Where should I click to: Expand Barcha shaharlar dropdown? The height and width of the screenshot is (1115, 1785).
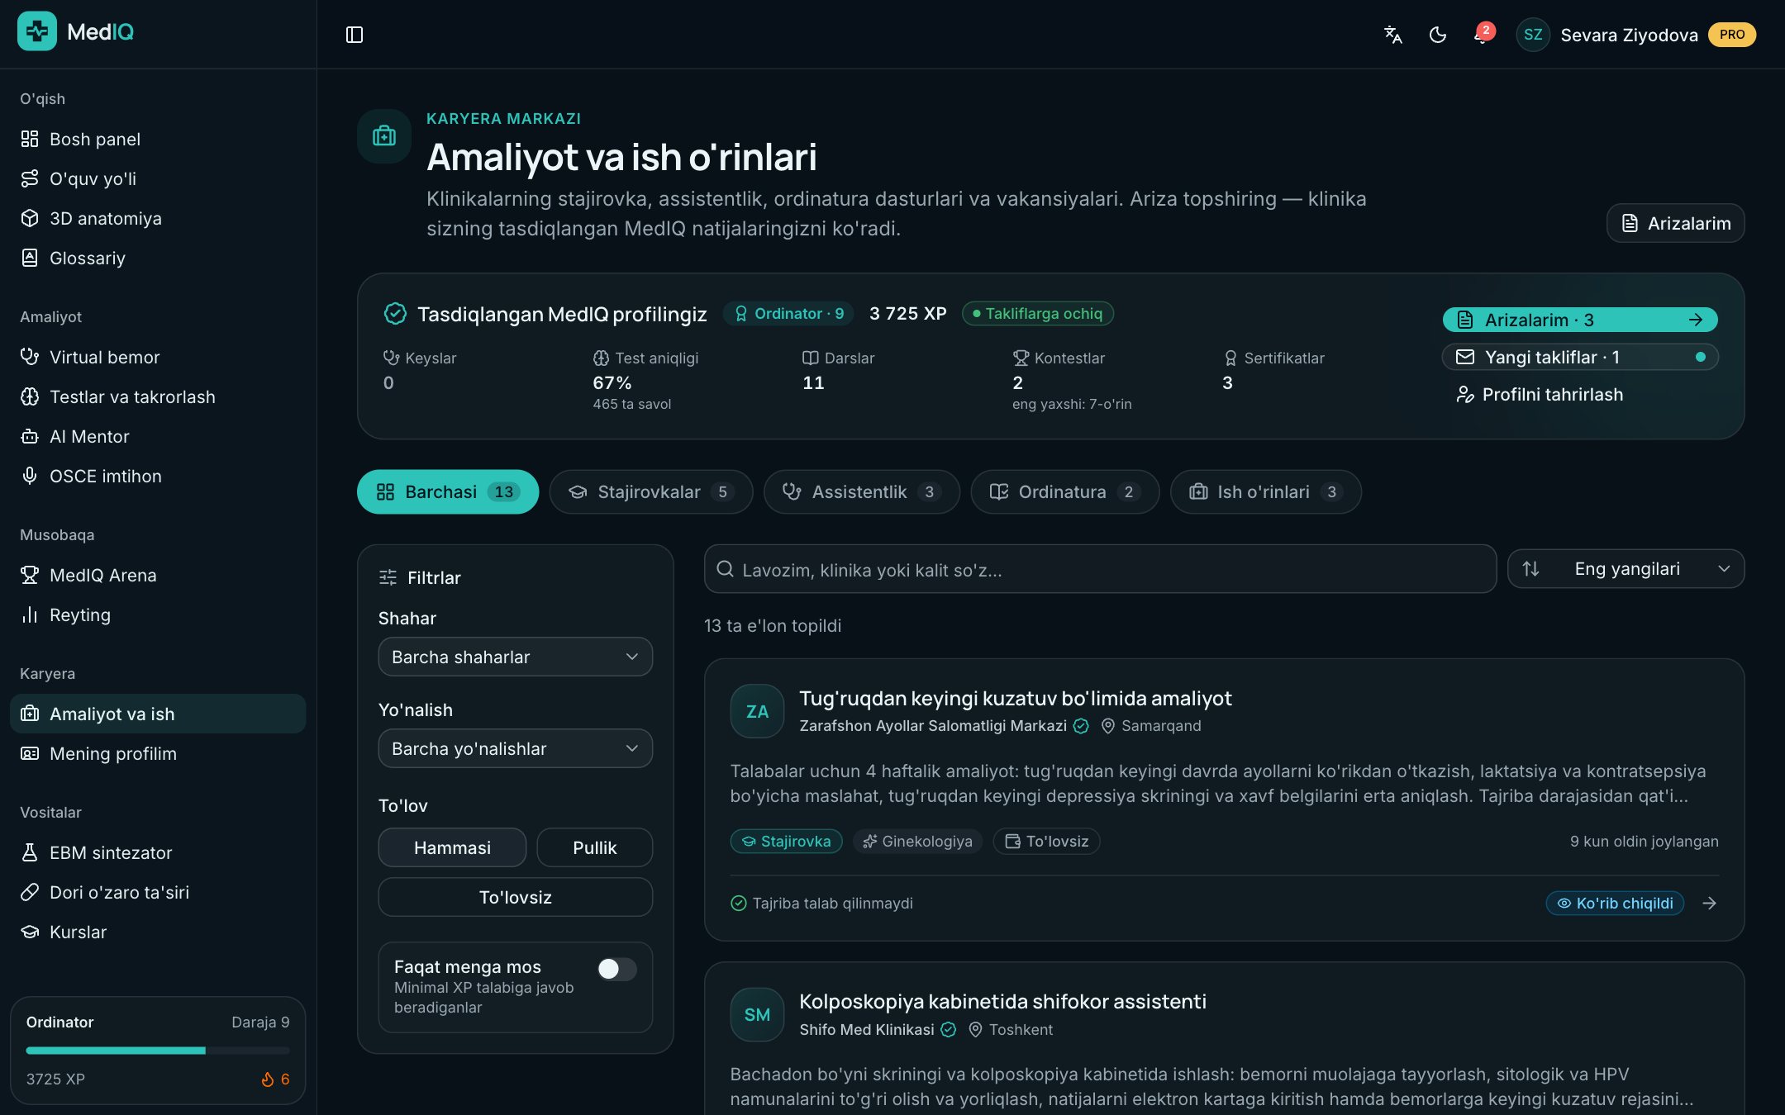515,657
